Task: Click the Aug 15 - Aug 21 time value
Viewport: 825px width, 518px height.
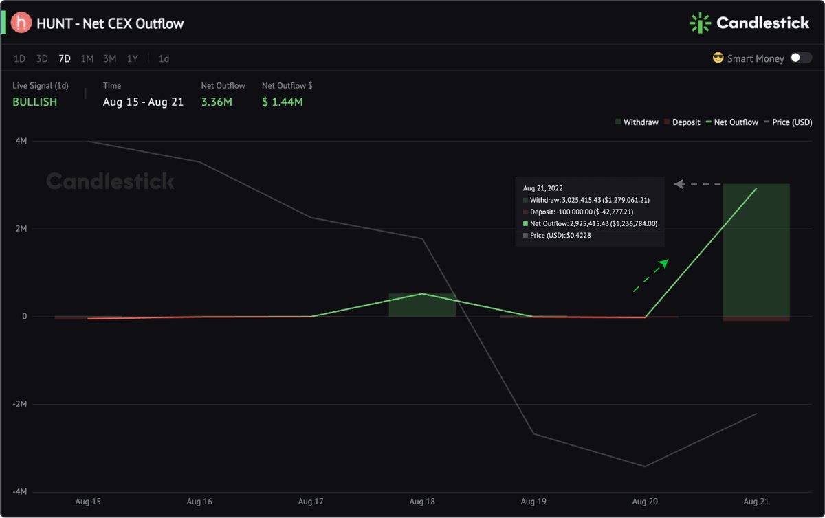Action: click(143, 102)
